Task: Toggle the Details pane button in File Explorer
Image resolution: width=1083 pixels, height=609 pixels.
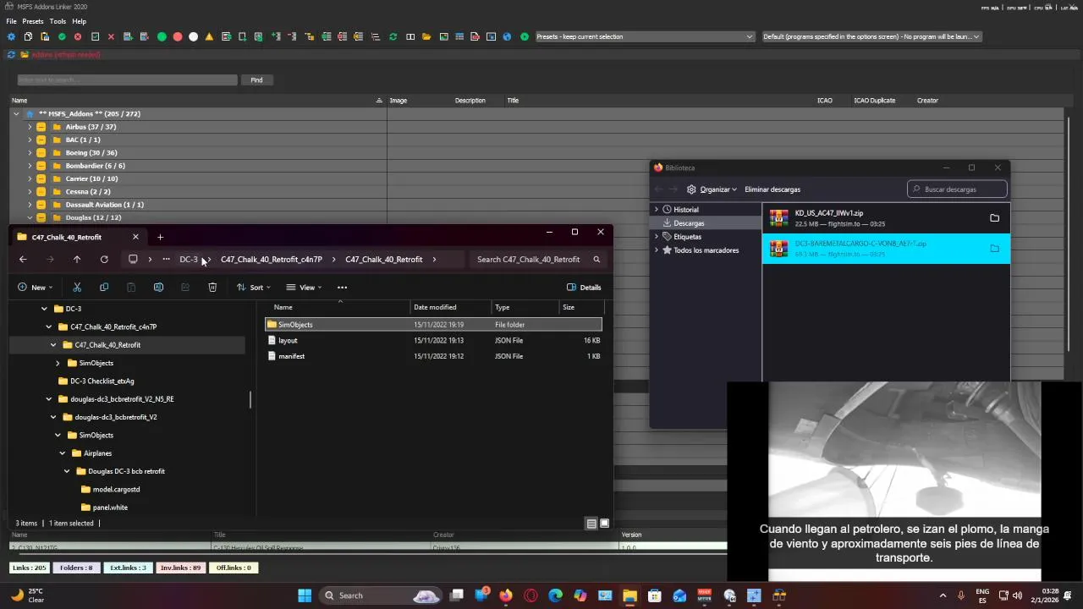Action: pos(584,288)
